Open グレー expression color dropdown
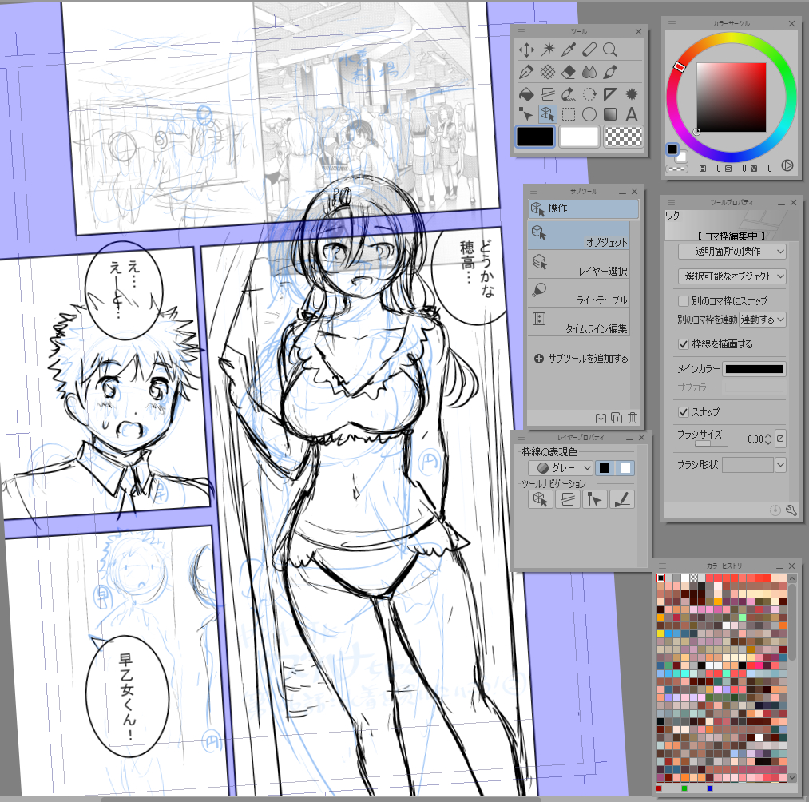The width and height of the screenshot is (809, 802). 561,468
